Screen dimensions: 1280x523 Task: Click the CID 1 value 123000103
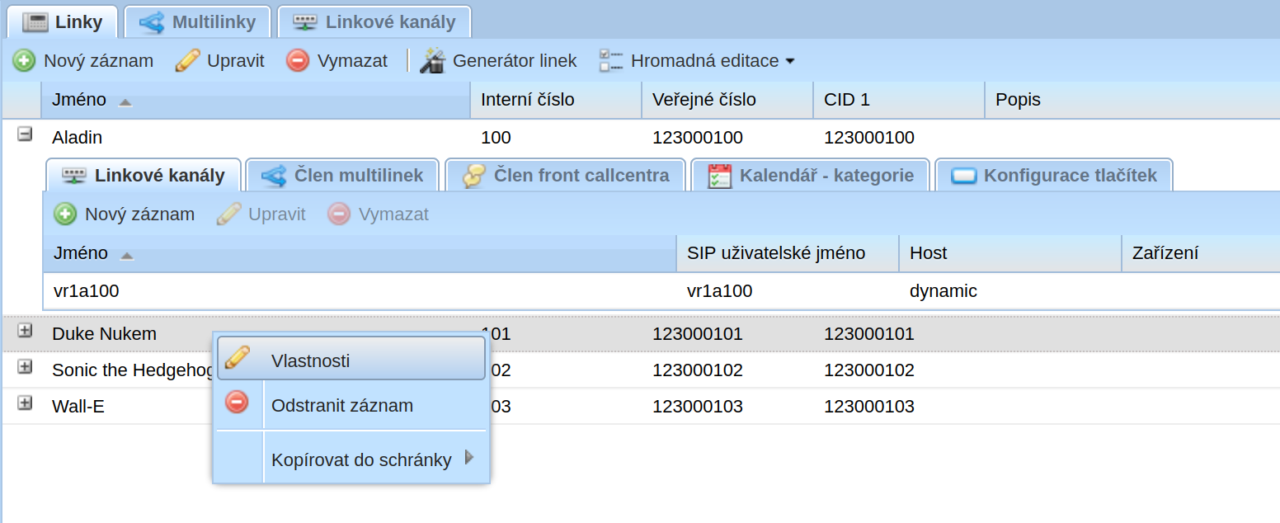[869, 407]
